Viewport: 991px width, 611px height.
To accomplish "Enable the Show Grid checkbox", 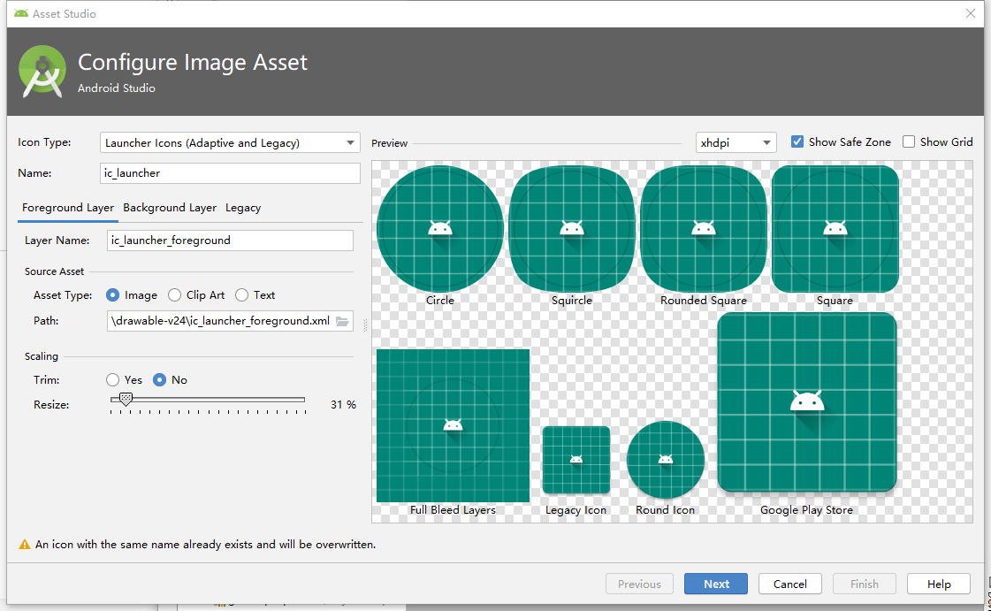I will pyautogui.click(x=909, y=141).
